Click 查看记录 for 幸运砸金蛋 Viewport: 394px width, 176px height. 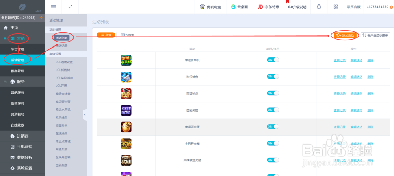coord(340,127)
